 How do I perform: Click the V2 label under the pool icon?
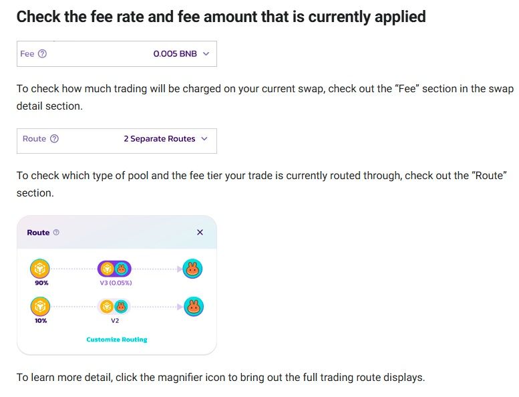click(x=115, y=321)
